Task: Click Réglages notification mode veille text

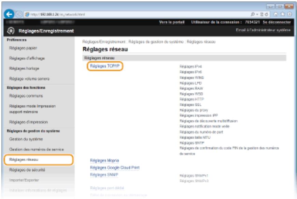Action: pyautogui.click(x=204, y=126)
